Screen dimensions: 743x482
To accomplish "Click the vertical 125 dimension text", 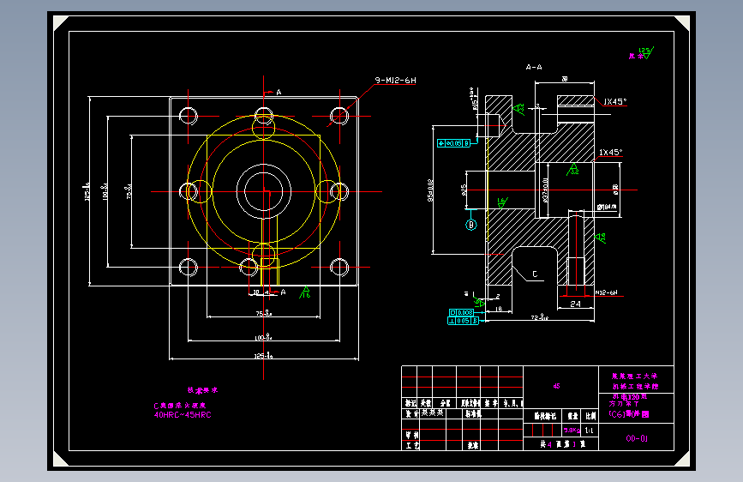I will [87, 191].
